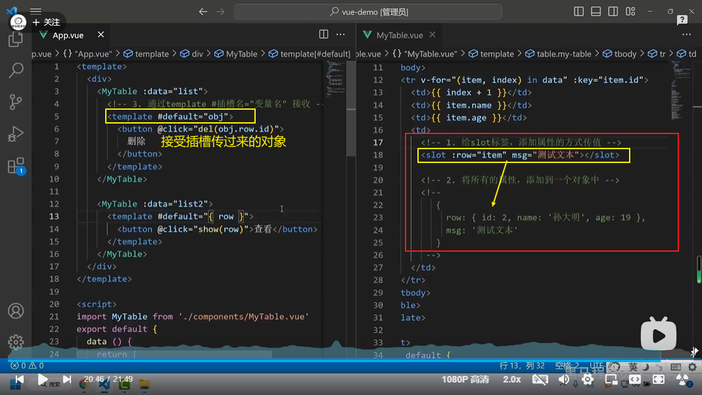Expand MyTable breadcrumb in left editor
Viewport: 702px width, 395px height.
point(236,54)
